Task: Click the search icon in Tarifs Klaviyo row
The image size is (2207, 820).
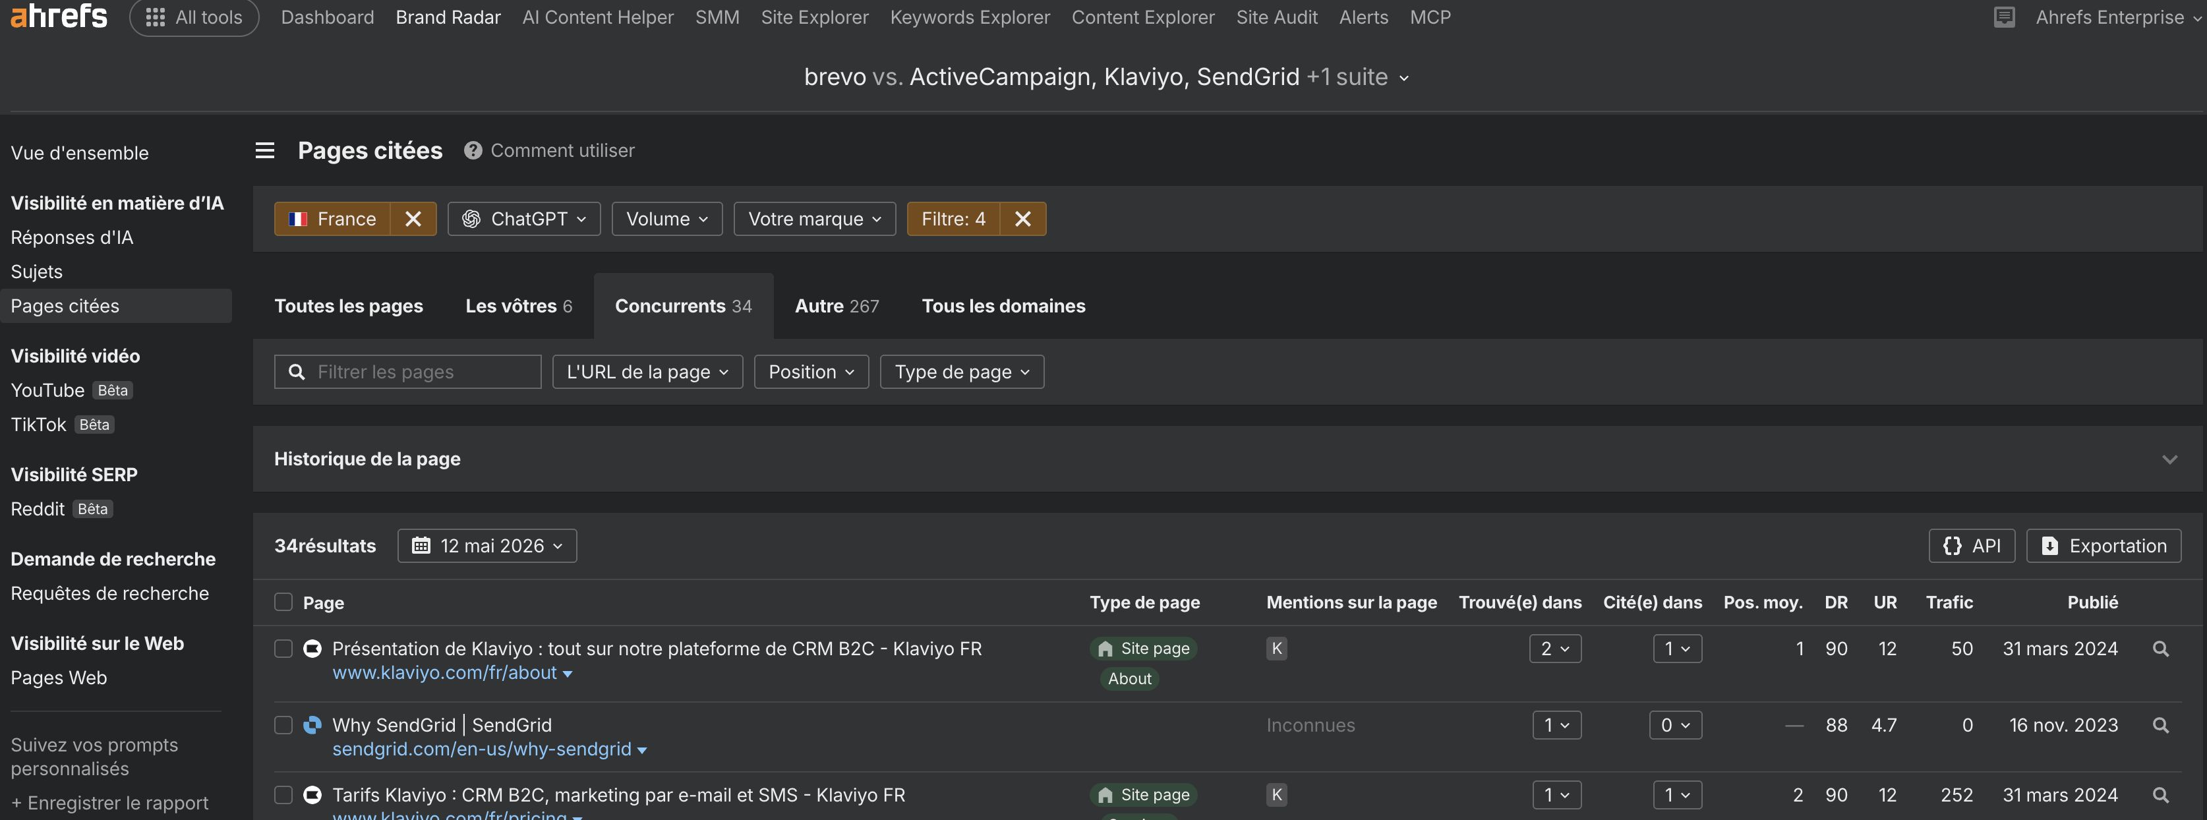Action: pos(2161,795)
